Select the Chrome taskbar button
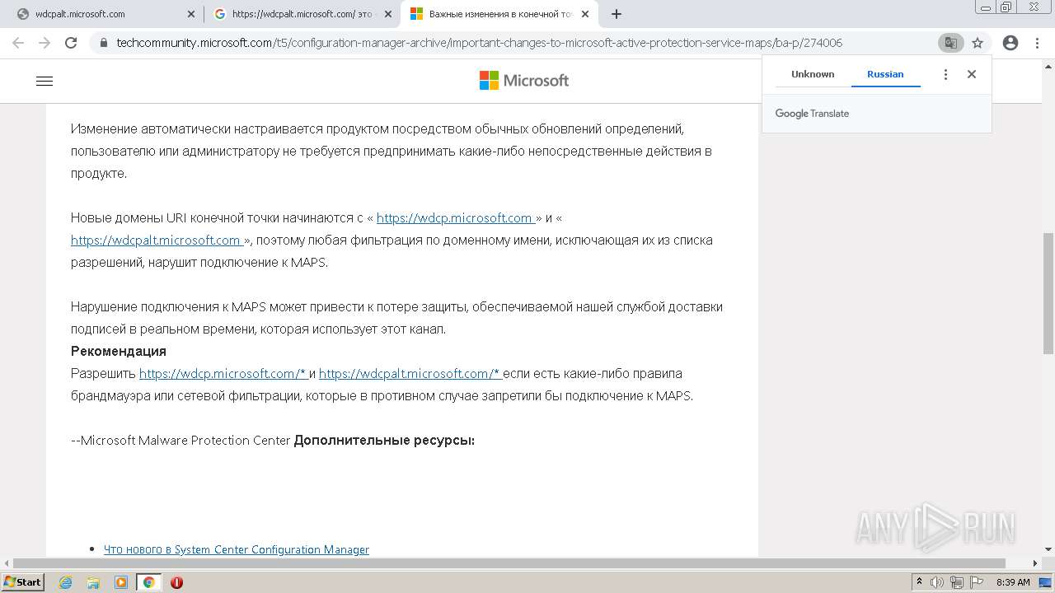The width and height of the screenshot is (1055, 593). tap(149, 582)
